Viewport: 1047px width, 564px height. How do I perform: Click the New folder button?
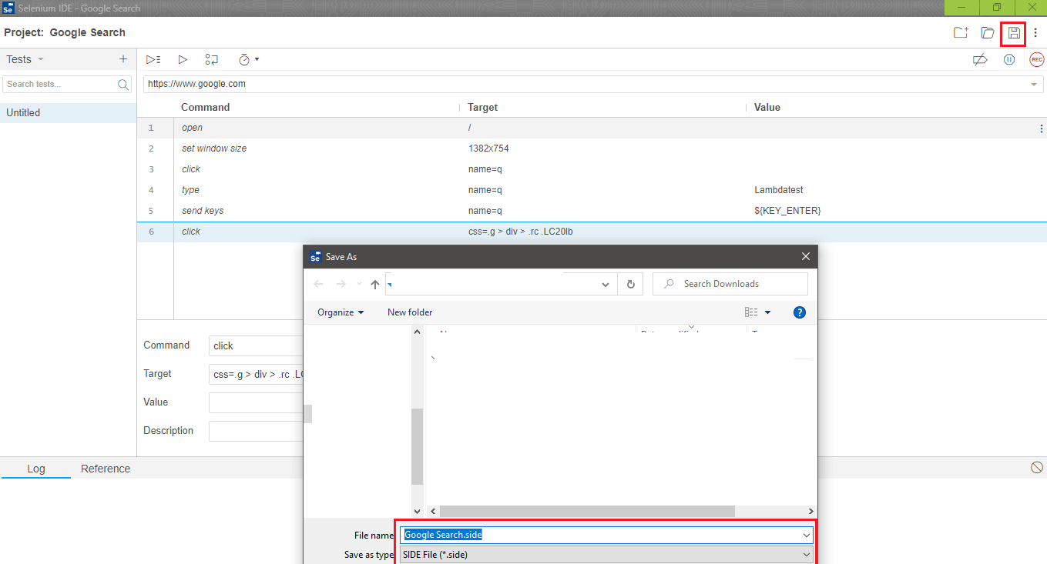click(409, 312)
